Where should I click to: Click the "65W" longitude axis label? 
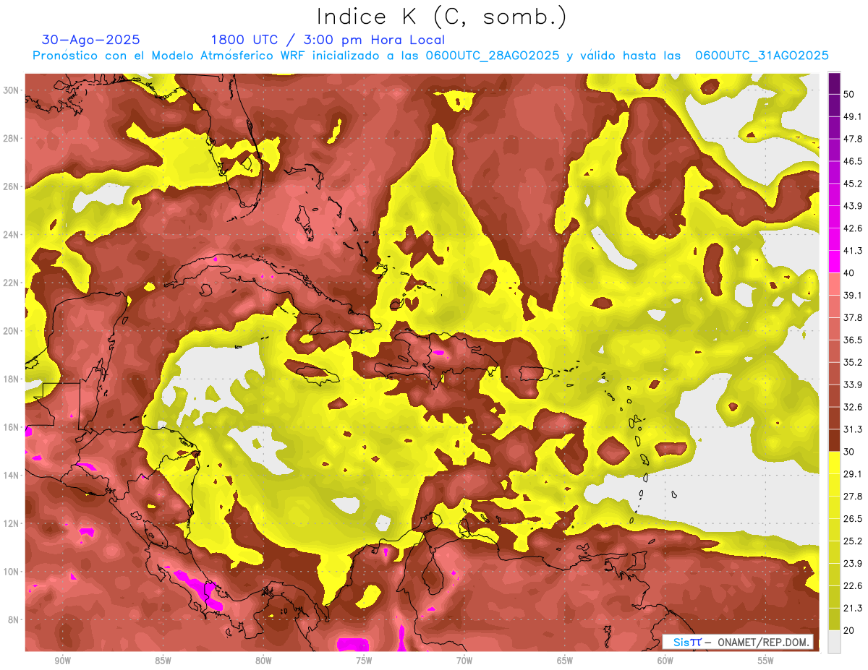coord(565,661)
